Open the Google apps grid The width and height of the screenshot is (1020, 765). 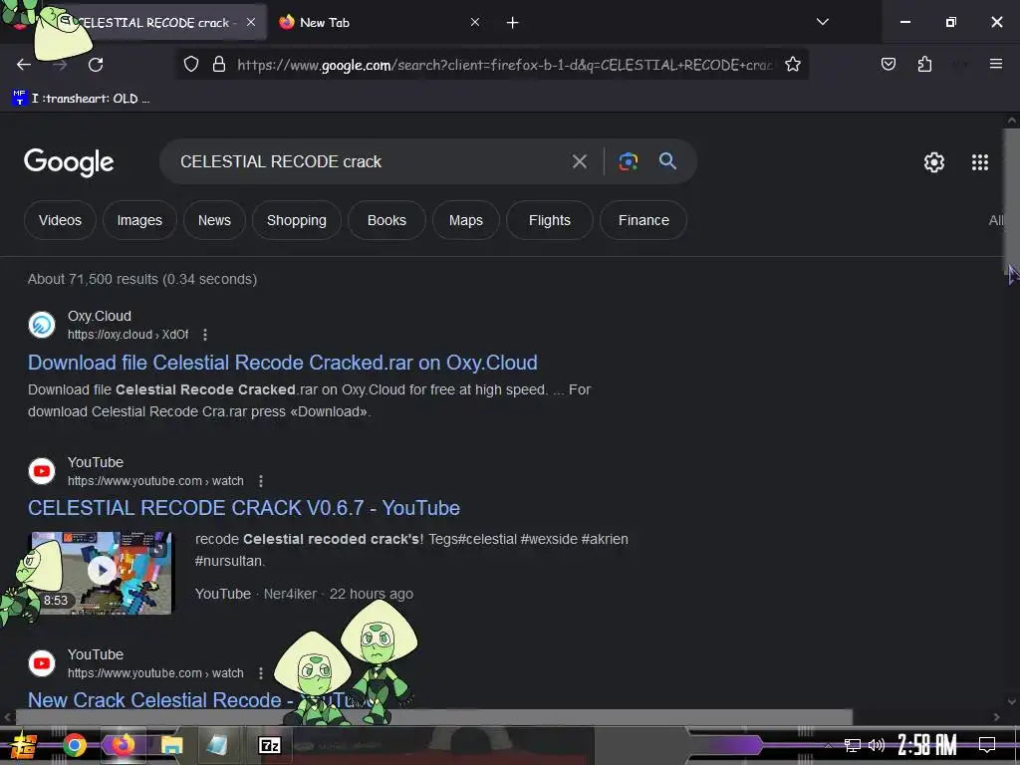point(980,162)
